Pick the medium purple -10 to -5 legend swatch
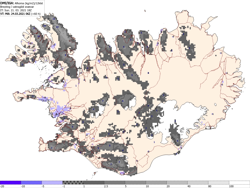This screenshot has height=188, width=250. point(31,182)
